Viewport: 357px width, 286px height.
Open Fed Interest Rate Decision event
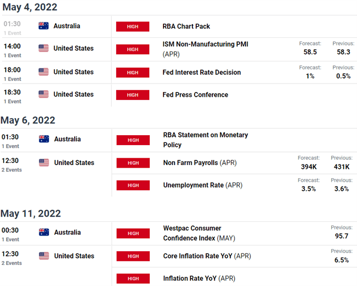(202, 72)
